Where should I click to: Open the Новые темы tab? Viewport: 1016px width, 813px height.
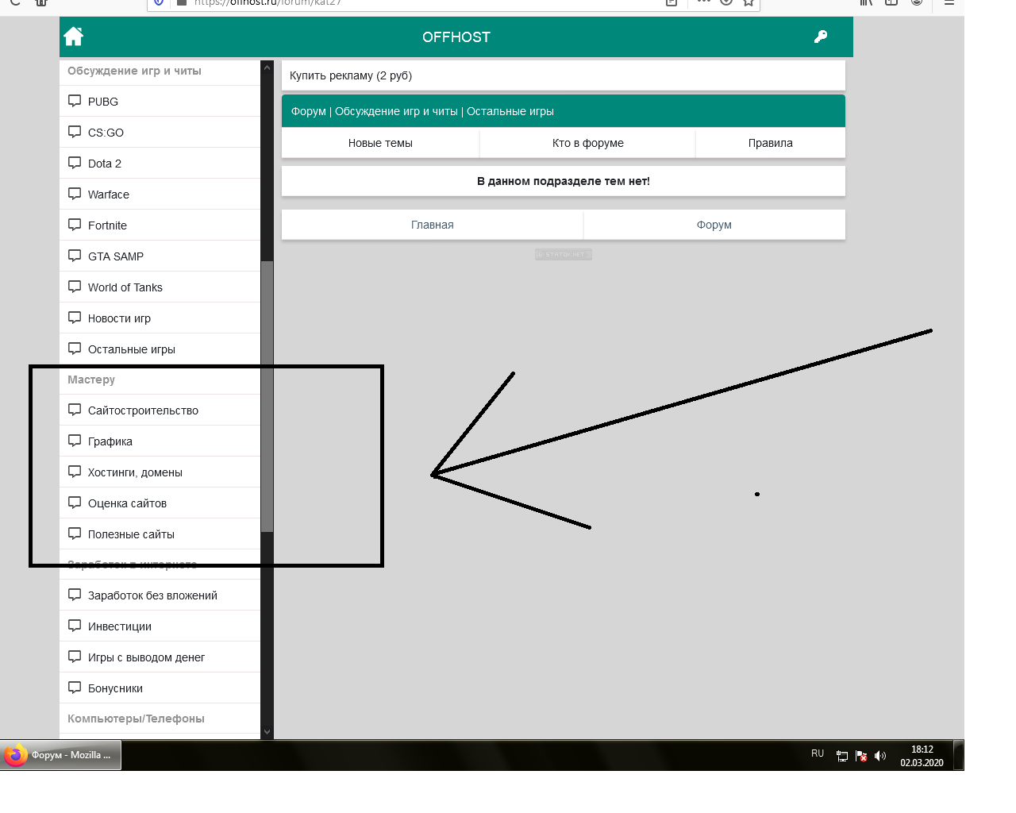point(380,143)
